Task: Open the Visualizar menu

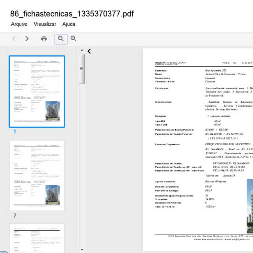Action: [x=45, y=24]
